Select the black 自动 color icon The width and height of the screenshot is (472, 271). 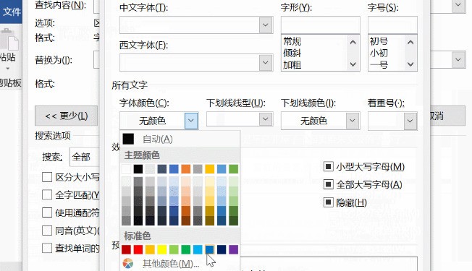(x=128, y=139)
